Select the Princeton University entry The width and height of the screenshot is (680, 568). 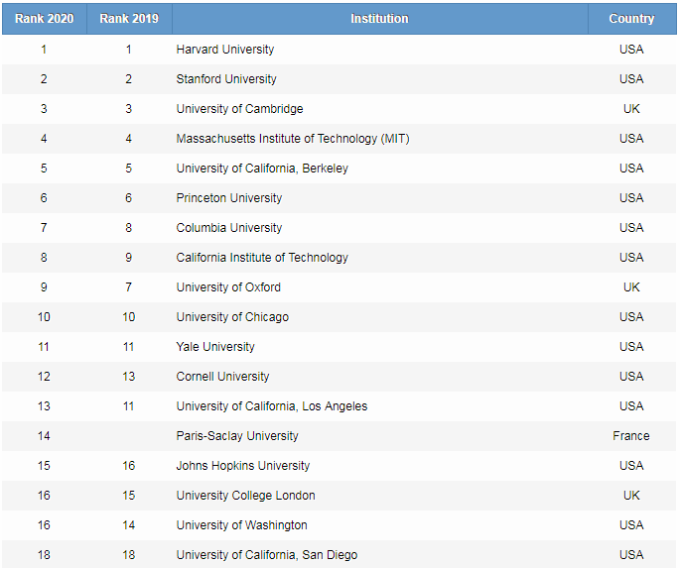[x=229, y=198]
